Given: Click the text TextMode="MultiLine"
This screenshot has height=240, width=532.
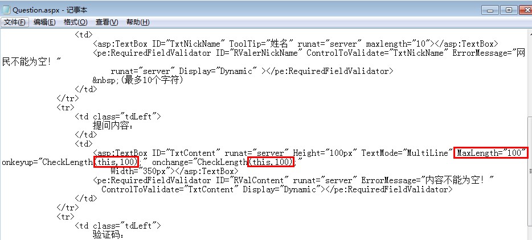Looking at the screenshot, I should click(407, 153).
